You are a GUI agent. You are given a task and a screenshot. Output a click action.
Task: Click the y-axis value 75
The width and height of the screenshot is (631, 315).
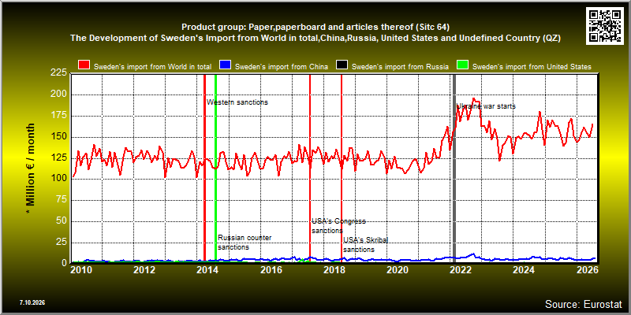coord(62,200)
